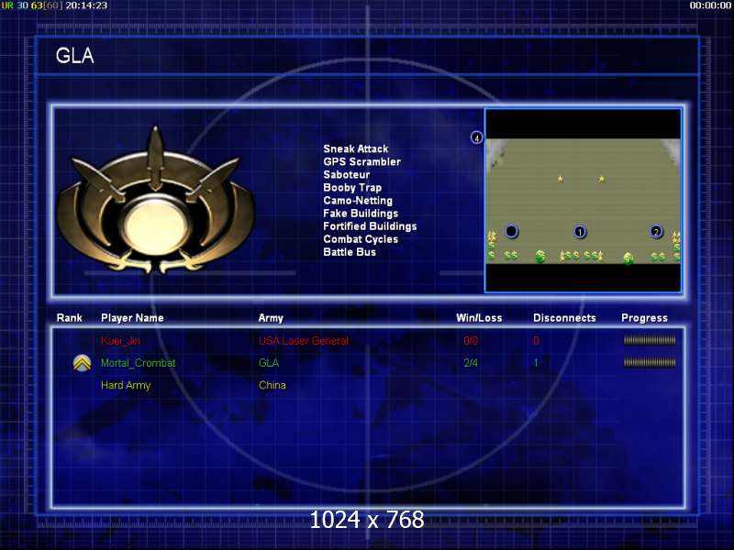Select player name Hard Army
Screen dimensions: 734x550
(x=126, y=385)
